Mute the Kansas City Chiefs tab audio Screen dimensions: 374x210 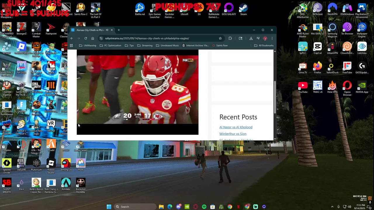tap(107, 30)
